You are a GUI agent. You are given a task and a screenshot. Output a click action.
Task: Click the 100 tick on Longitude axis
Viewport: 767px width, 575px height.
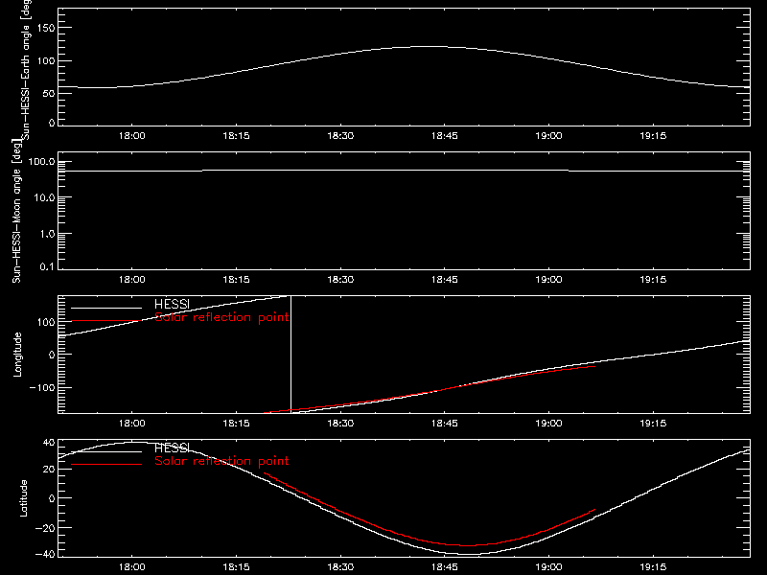pos(46,322)
